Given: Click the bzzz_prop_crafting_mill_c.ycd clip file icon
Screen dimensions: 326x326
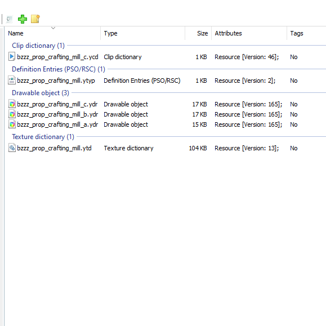Looking at the screenshot, I should 12,57.
